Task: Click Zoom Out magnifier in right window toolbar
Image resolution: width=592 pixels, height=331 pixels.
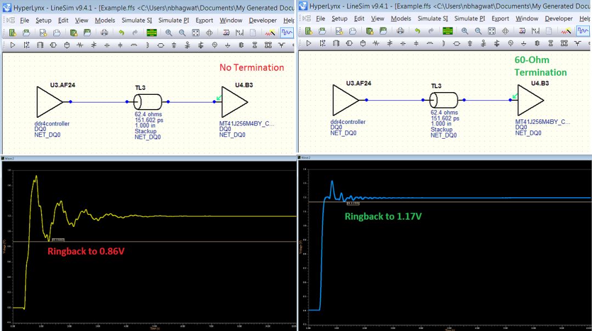Action: coord(479,32)
